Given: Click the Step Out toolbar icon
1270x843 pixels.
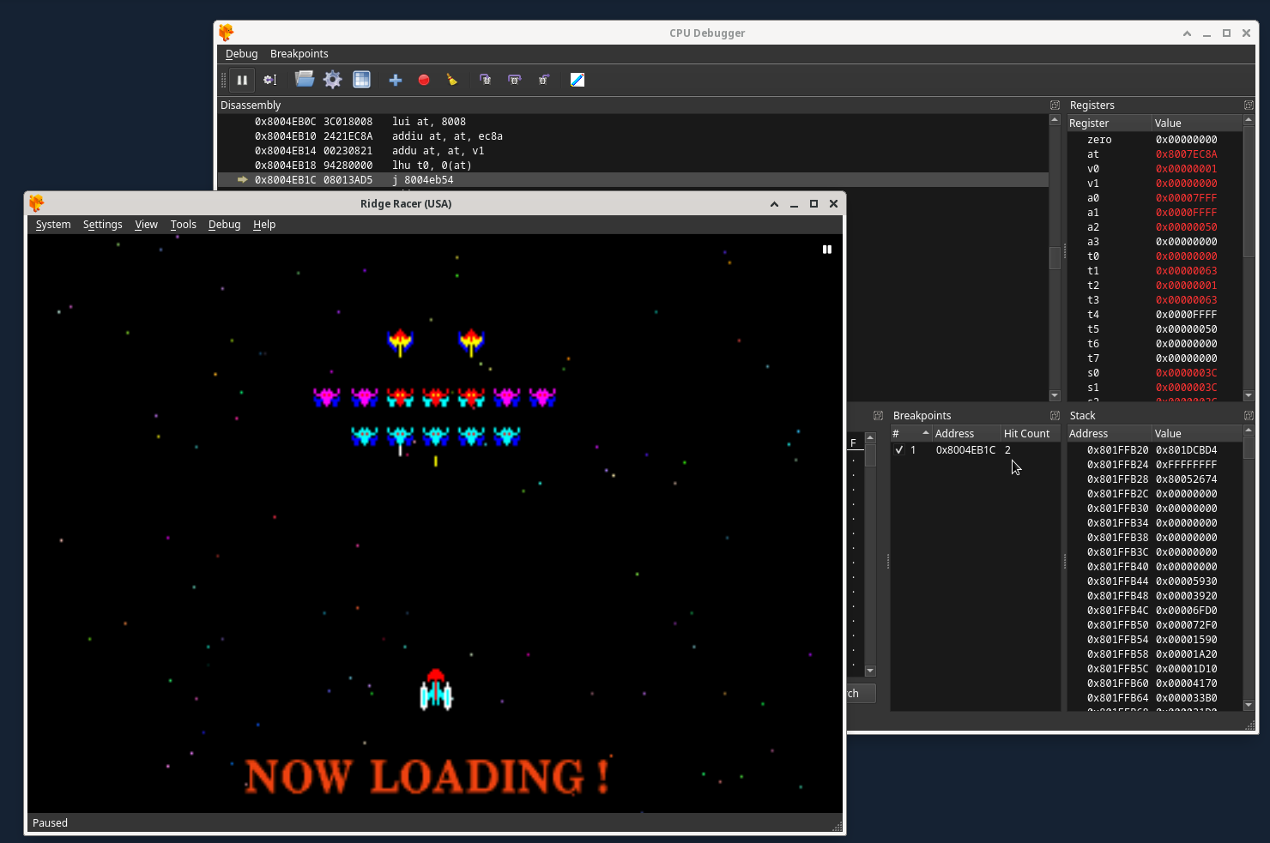Looking at the screenshot, I should click(x=543, y=80).
